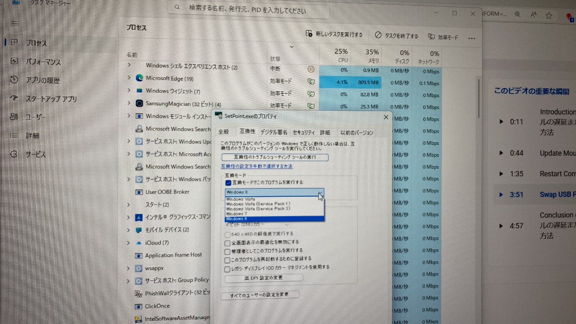The width and height of the screenshot is (576, 324).
Task: Select the Microsoft Edge icon in process list
Action: (139, 78)
